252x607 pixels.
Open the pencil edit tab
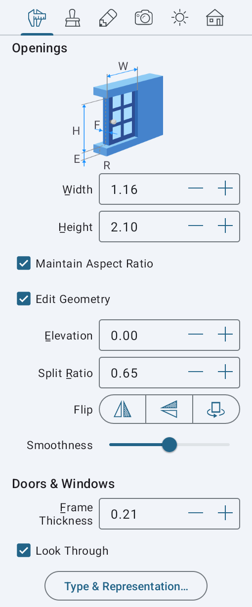click(x=108, y=18)
